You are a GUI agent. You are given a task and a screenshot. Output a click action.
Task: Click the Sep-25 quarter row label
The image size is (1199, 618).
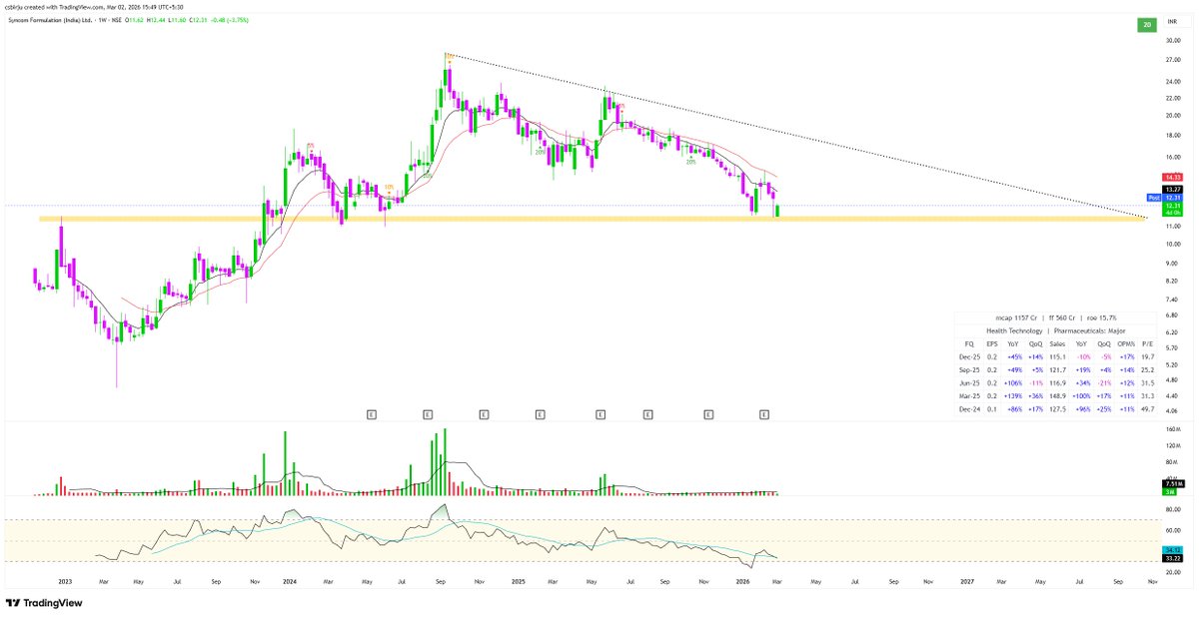click(969, 370)
